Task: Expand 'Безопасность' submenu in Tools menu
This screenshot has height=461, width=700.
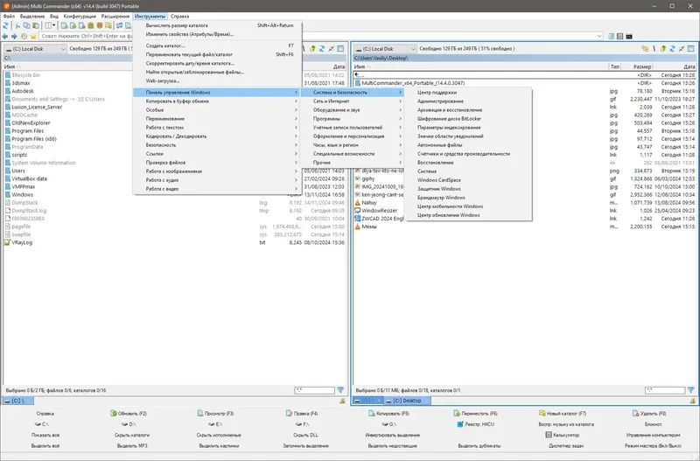Action: pyautogui.click(x=217, y=145)
